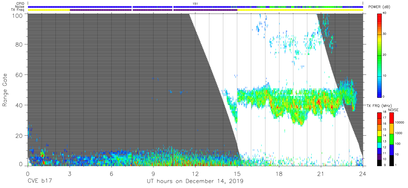This screenshot has height=188, width=408.
Task: Click hour 15 on the UT time axis
Action: coord(237,173)
